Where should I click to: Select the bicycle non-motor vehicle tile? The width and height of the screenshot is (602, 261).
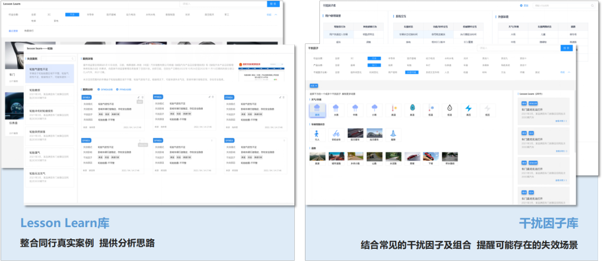(336, 135)
